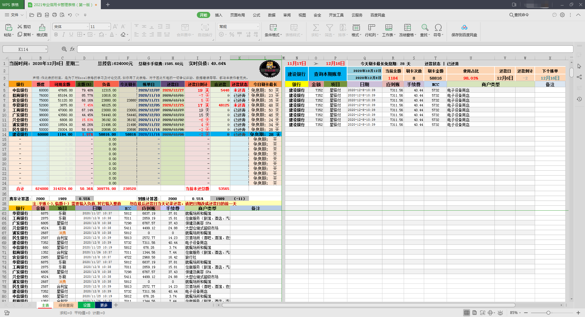Open new document tab with plus
The image size is (585, 317).
pos(108,5)
